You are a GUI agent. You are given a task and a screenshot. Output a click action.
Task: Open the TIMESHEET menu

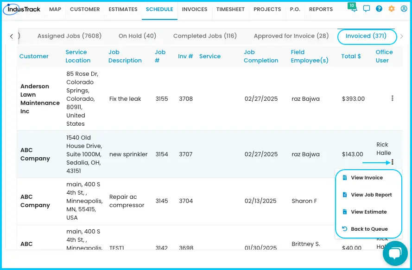(230, 9)
